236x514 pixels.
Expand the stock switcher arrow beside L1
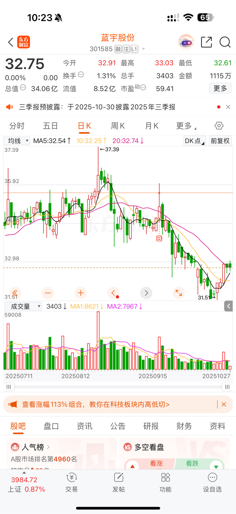click(143, 49)
